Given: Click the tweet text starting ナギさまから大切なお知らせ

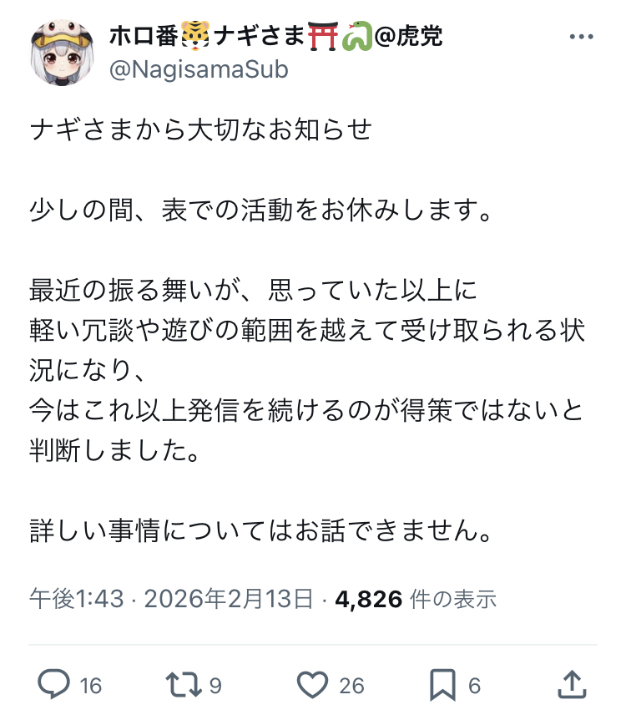Looking at the screenshot, I should (200, 130).
